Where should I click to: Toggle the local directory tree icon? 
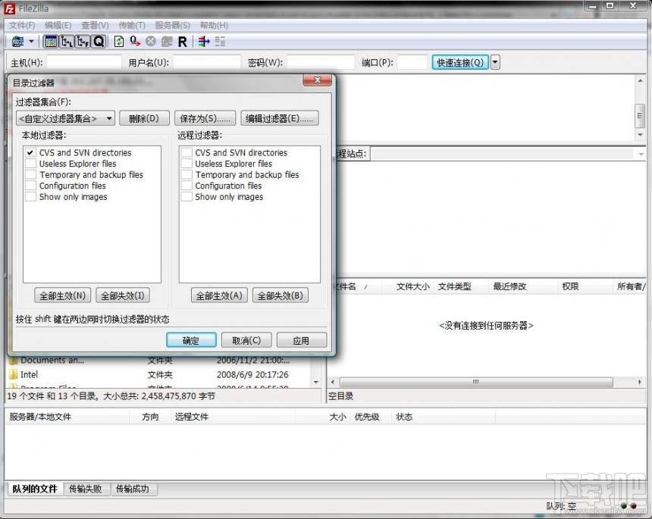point(67,42)
